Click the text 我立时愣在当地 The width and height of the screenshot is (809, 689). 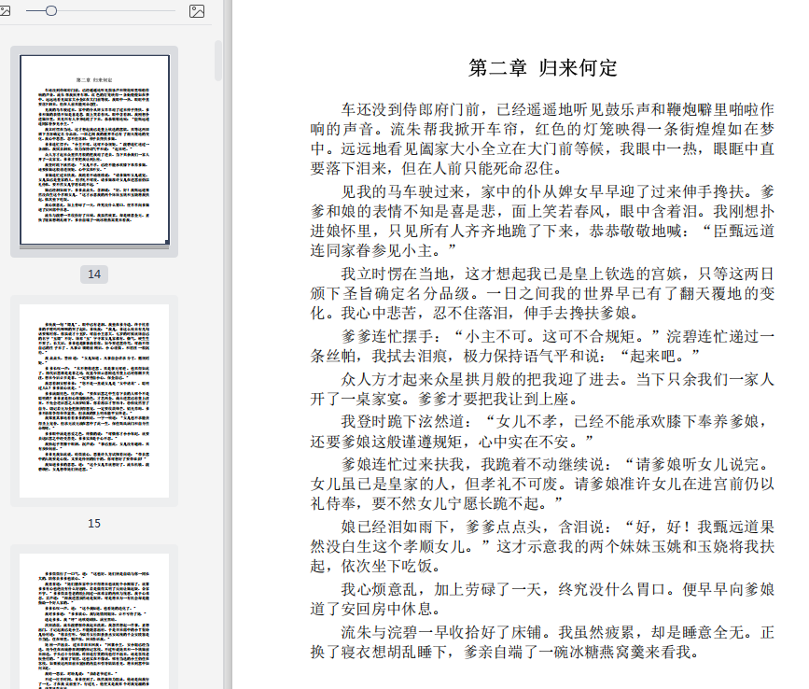[396, 274]
